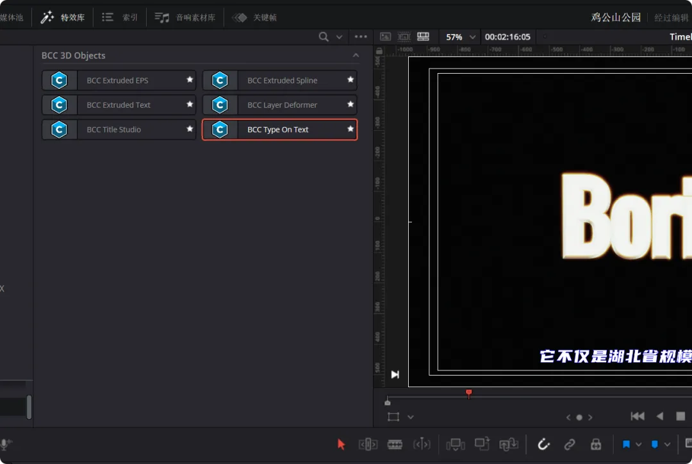Click the jog marker below scrubber bar
The image size is (692, 464).
(388, 402)
